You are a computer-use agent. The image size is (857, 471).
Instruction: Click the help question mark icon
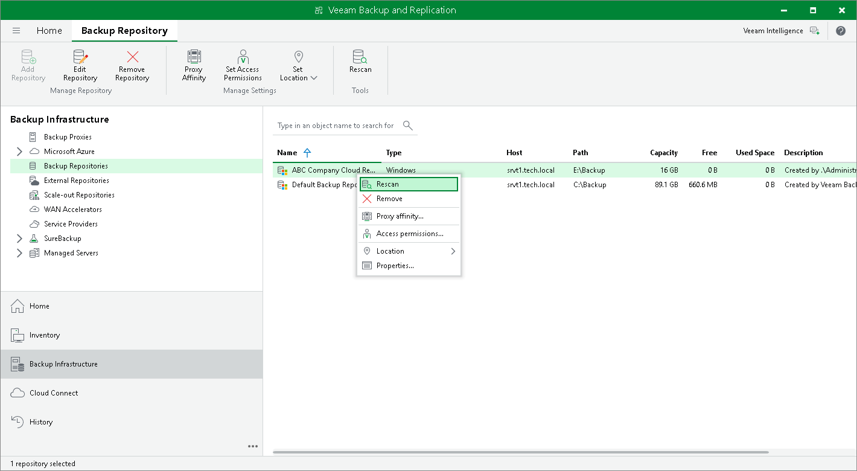[x=841, y=31]
